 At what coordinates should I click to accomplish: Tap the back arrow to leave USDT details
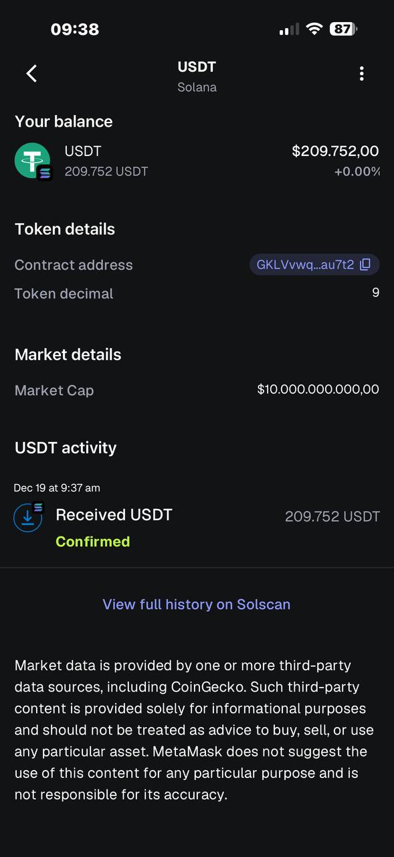click(31, 74)
